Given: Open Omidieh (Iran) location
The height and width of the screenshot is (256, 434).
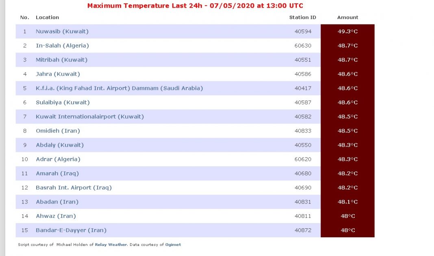Looking at the screenshot, I should (x=58, y=131).
